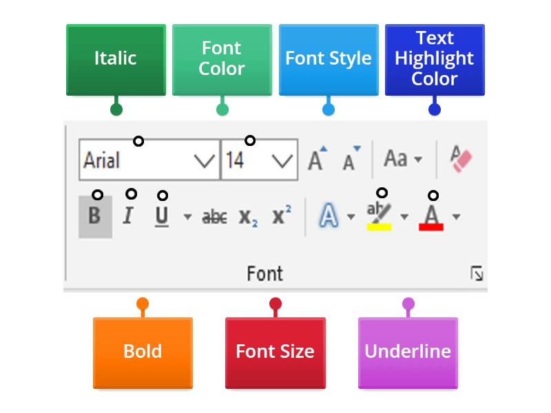Screen dimensions: 551x413
Task: Click the Grow Font icon
Action: click(x=316, y=157)
